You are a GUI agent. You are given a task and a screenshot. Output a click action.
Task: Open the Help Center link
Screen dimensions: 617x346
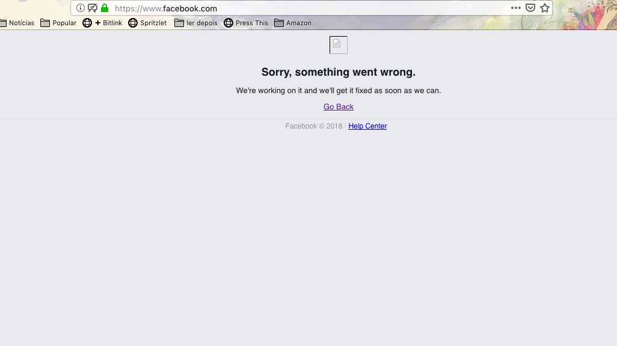[367, 126]
